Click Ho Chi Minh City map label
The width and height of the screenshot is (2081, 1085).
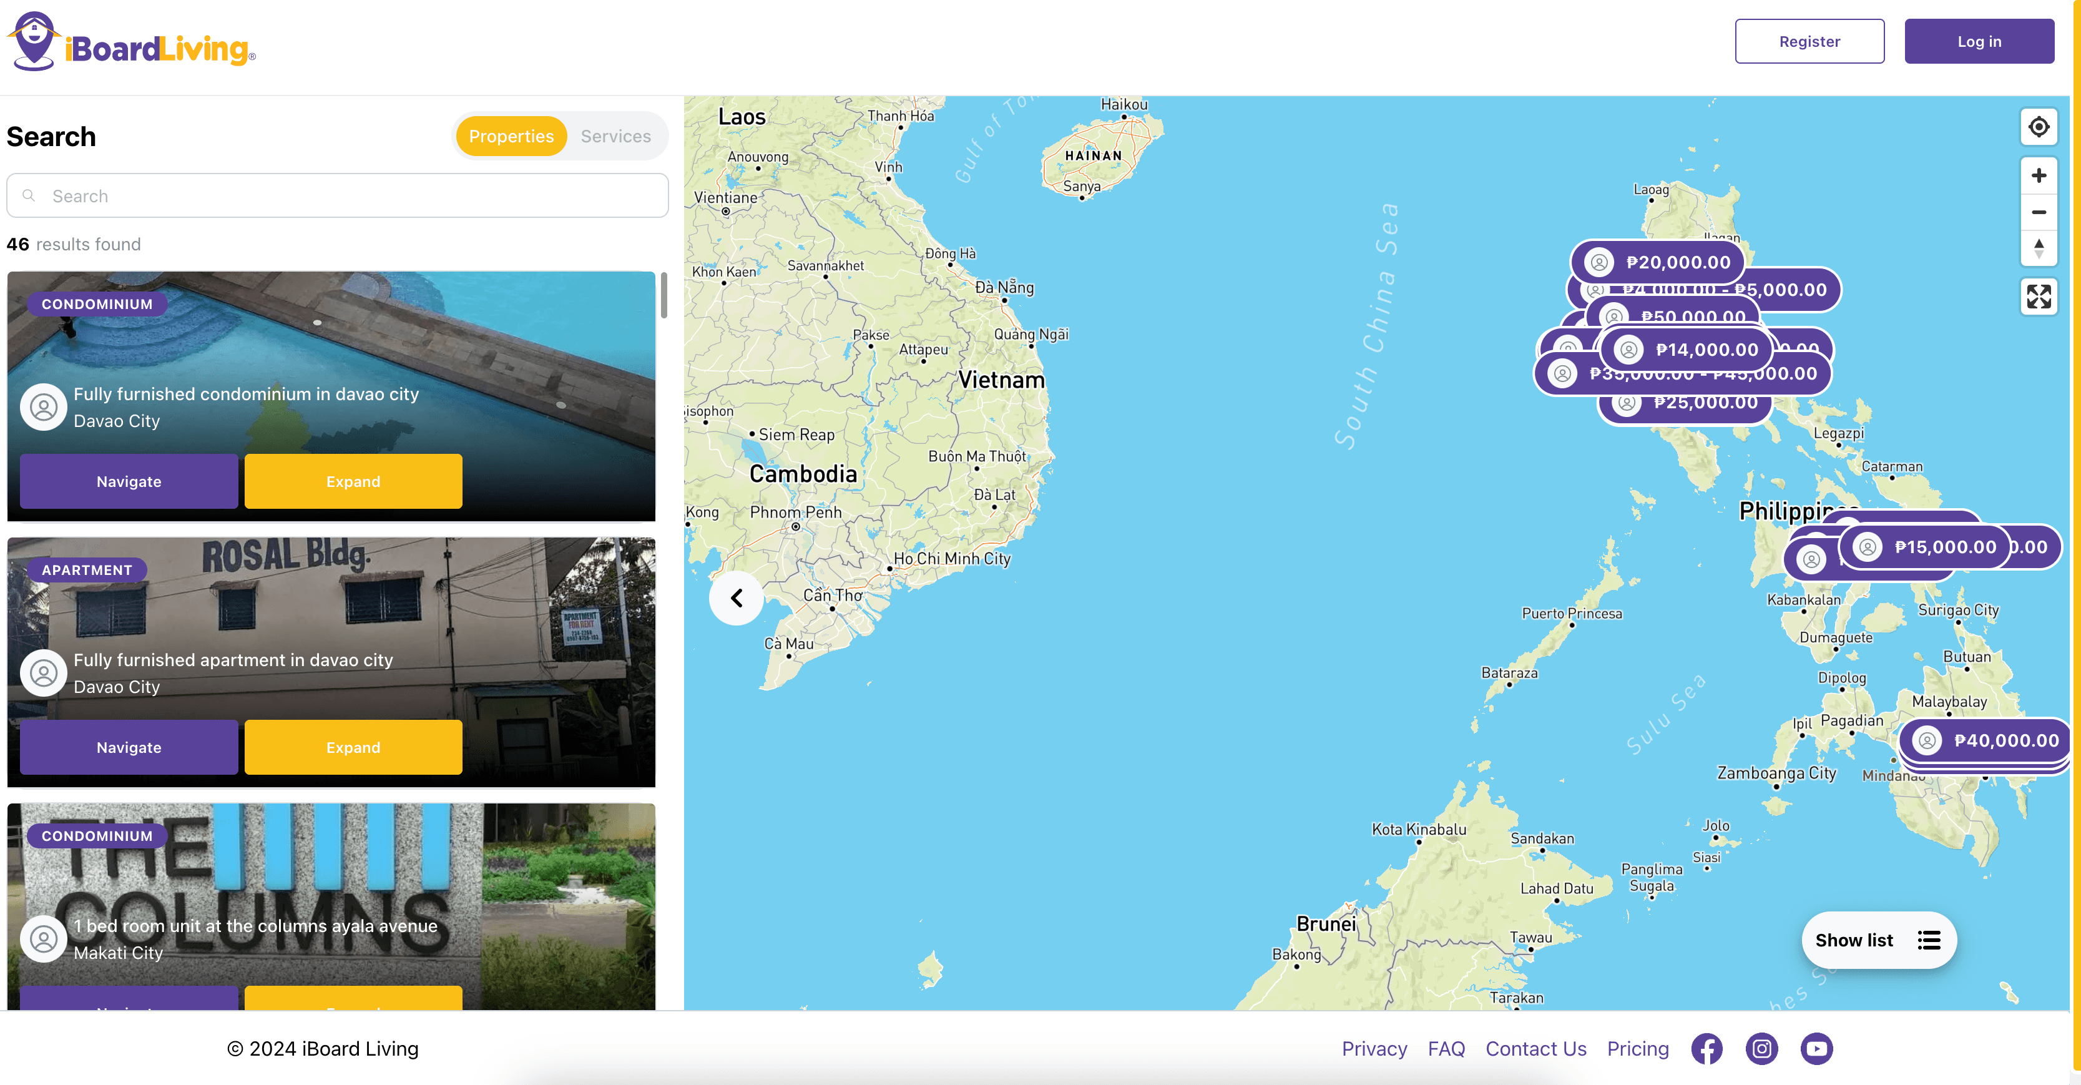952,558
